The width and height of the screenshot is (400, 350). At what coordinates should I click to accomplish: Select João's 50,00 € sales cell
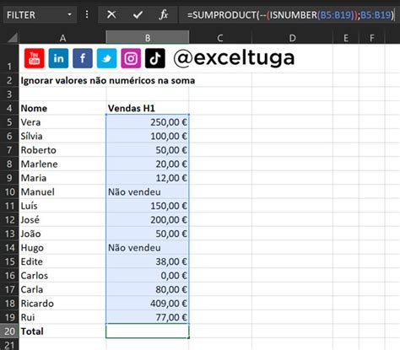148,234
